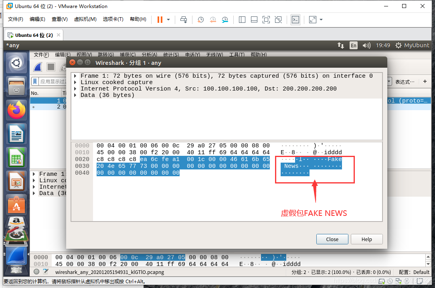Image resolution: width=435 pixels, height=288 pixels.
Task: Open capture file properties status bar icon
Action: click(x=45, y=272)
